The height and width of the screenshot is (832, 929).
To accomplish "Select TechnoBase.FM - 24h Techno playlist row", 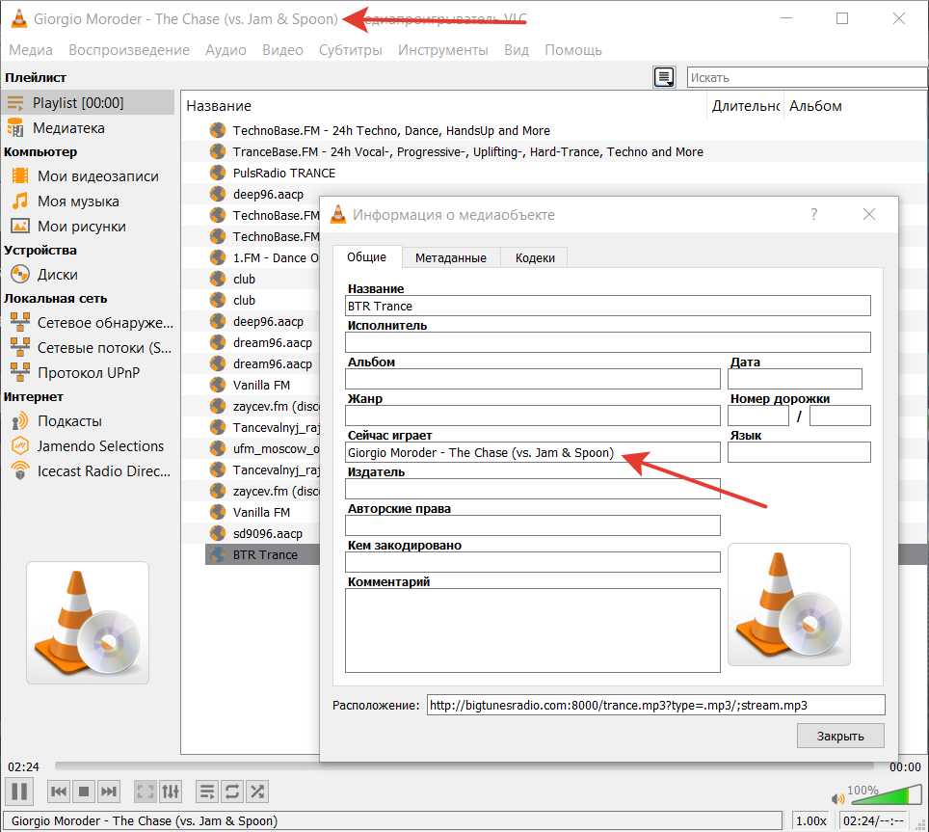I will 554,130.
